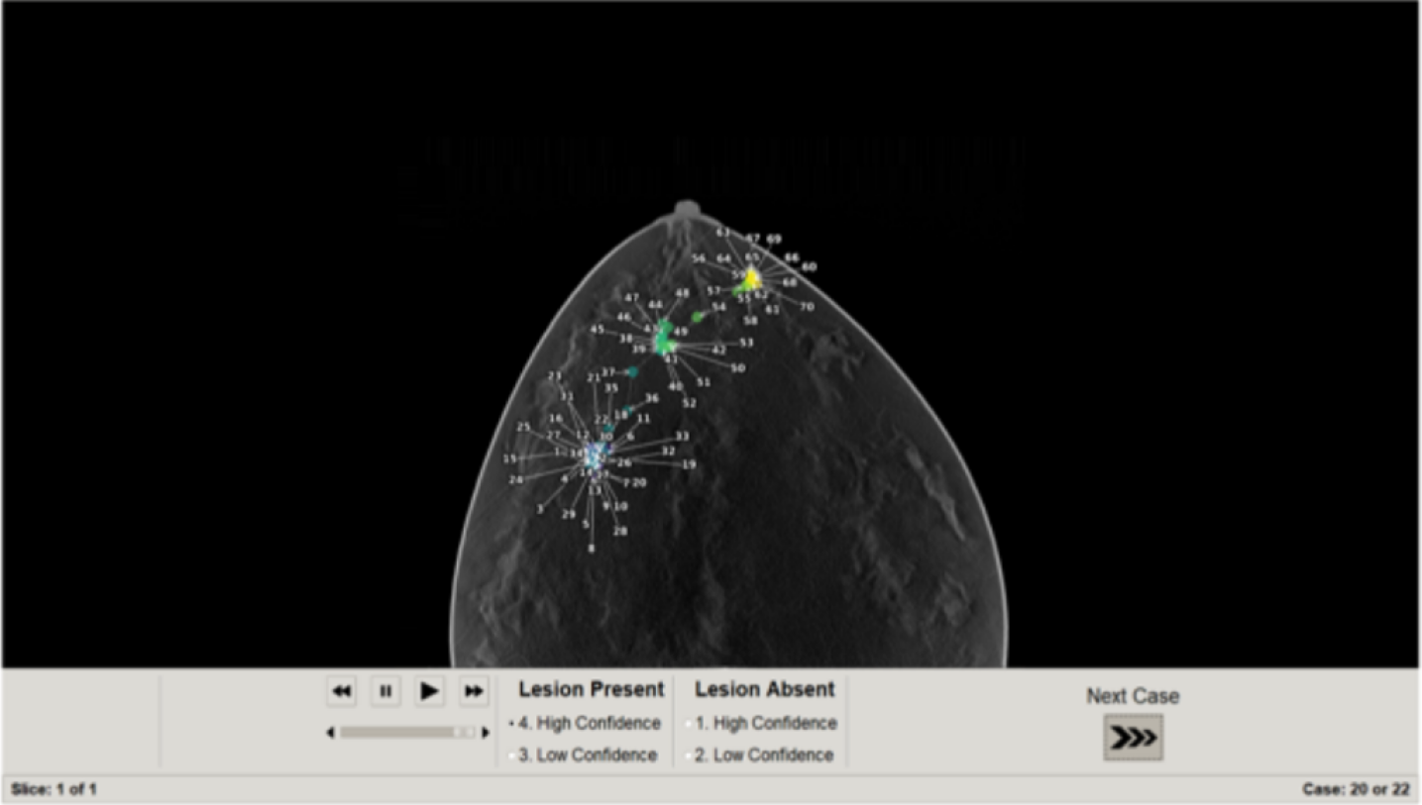The width and height of the screenshot is (1422, 805).
Task: Go to next case with triple-arrow button
Action: 1133,738
